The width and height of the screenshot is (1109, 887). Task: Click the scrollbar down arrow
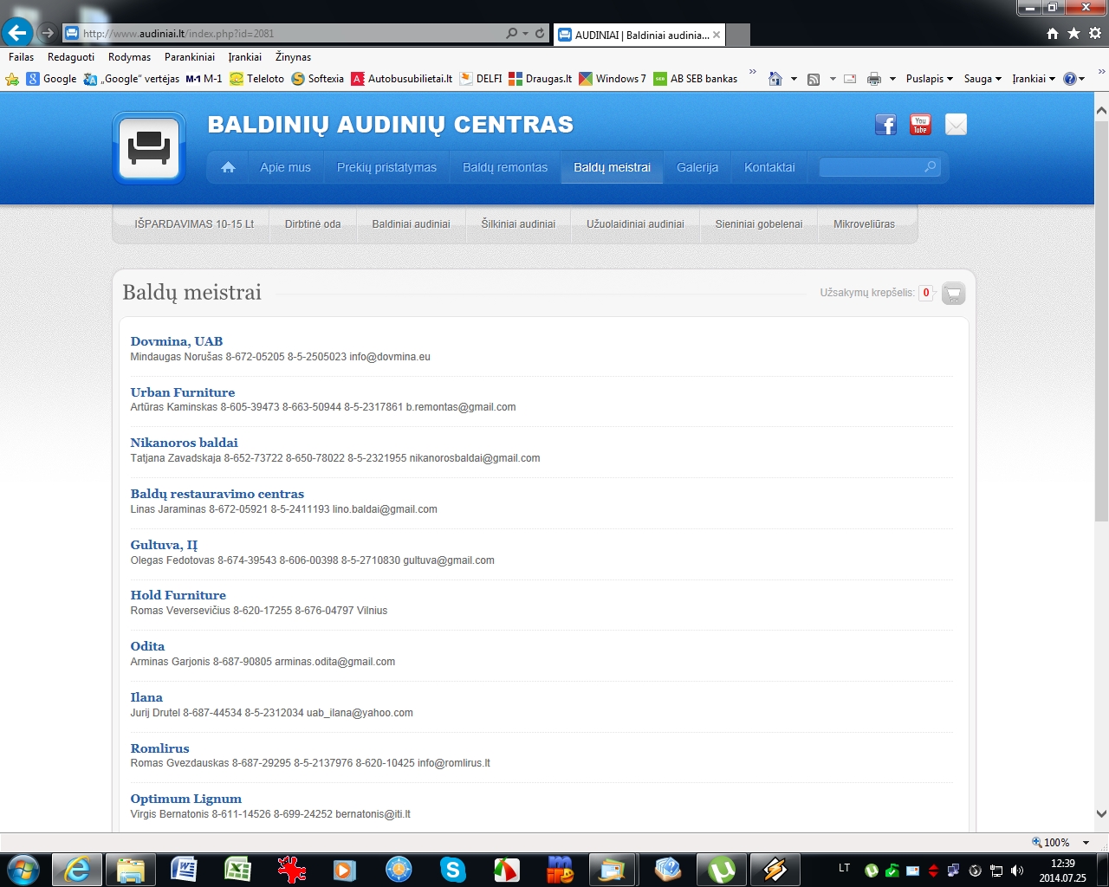[1101, 813]
